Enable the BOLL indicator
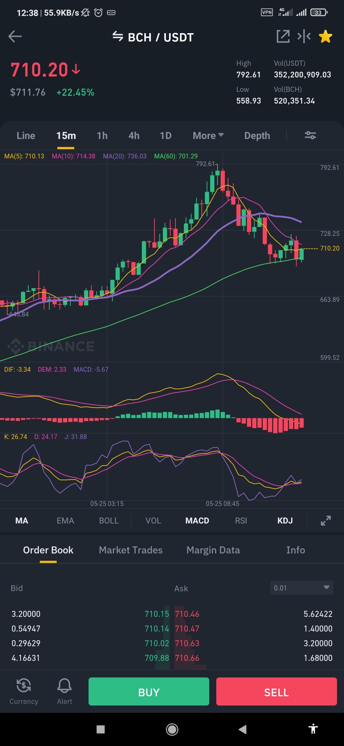This screenshot has height=746, width=344. (x=109, y=521)
